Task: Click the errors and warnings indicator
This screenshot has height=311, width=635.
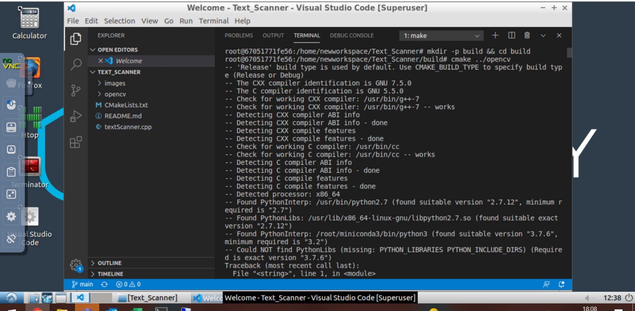Action: 127,284
